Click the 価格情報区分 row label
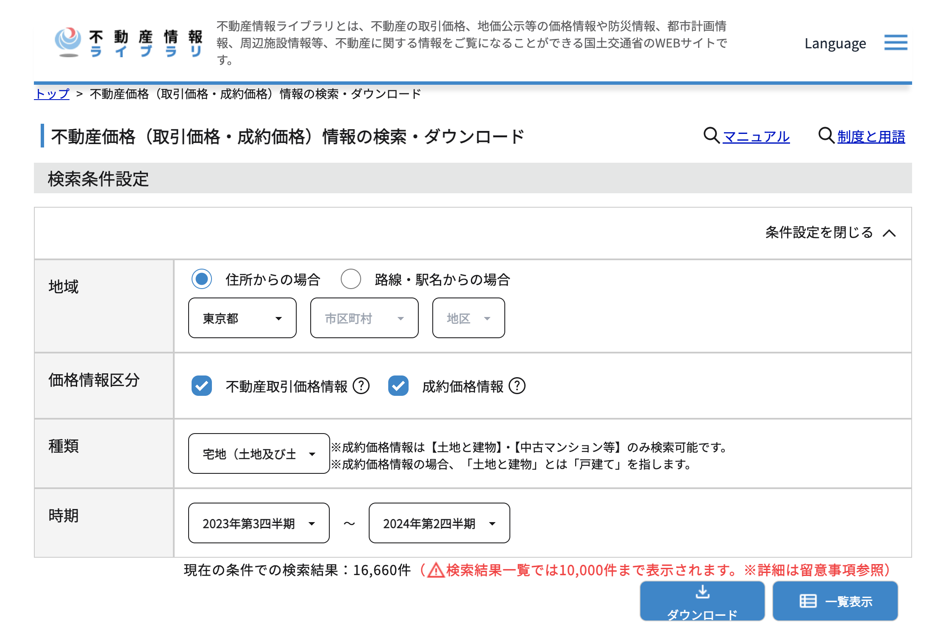Viewport: 946px width, 634px height. pyautogui.click(x=94, y=380)
